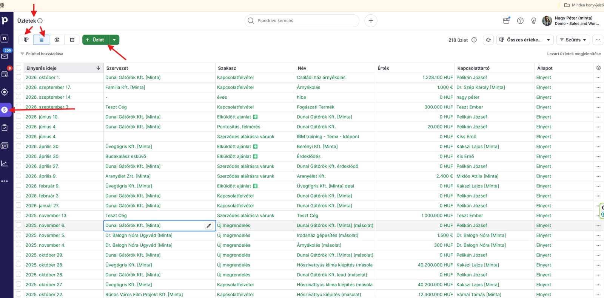Screen dimensions: 604x298
Task: Focus the Pipedrive keresés search field
Action: (x=302, y=21)
